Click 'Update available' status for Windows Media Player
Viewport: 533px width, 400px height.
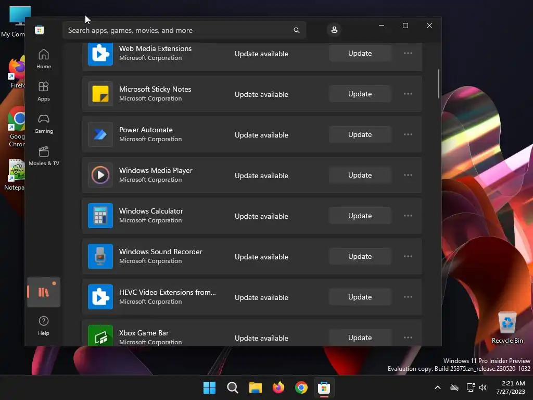pos(261,176)
